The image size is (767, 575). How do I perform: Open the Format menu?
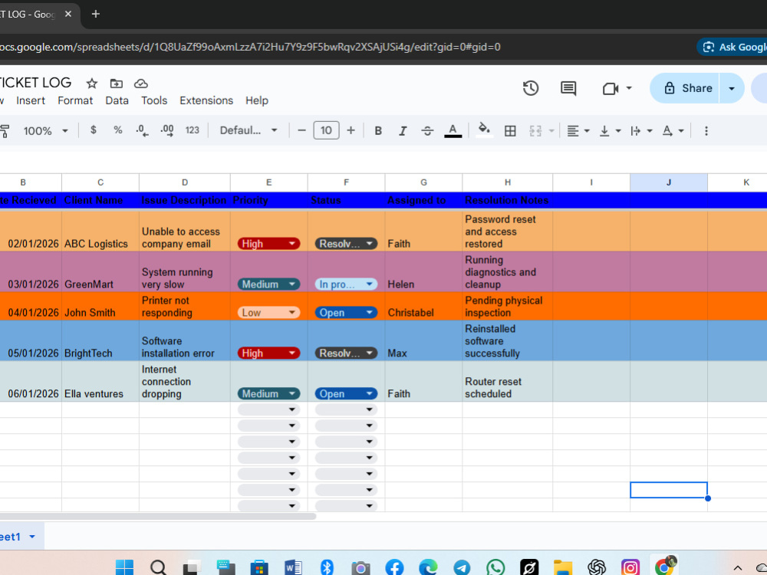tap(75, 100)
